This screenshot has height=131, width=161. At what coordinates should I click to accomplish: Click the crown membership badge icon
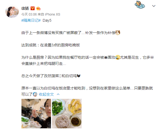[x=38, y=8]
